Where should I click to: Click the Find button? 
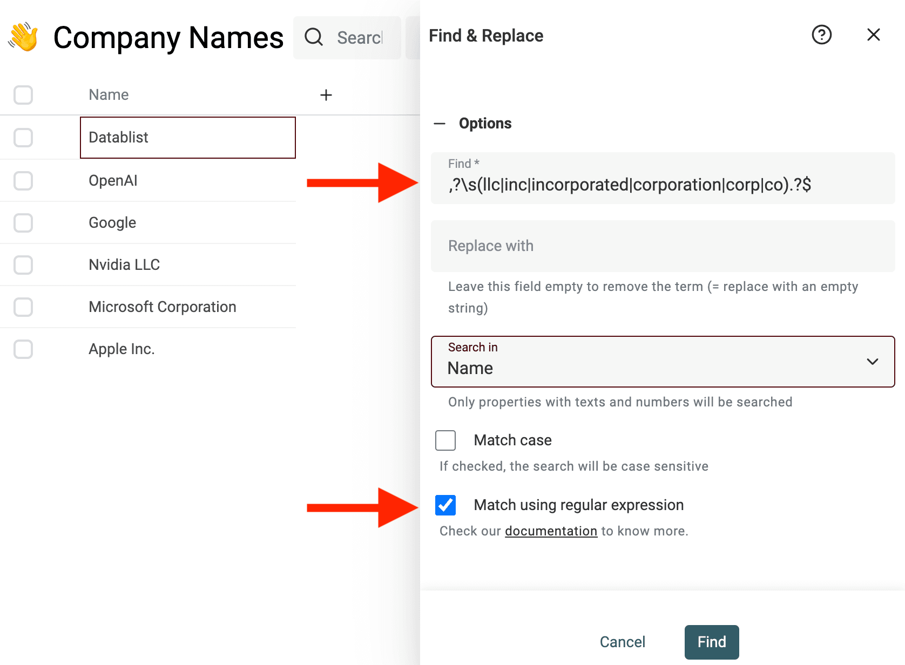coord(711,642)
